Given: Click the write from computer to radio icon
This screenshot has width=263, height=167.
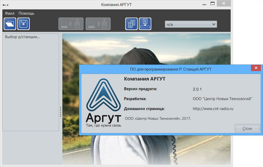Looking at the screenshot, I should (x=98, y=24).
